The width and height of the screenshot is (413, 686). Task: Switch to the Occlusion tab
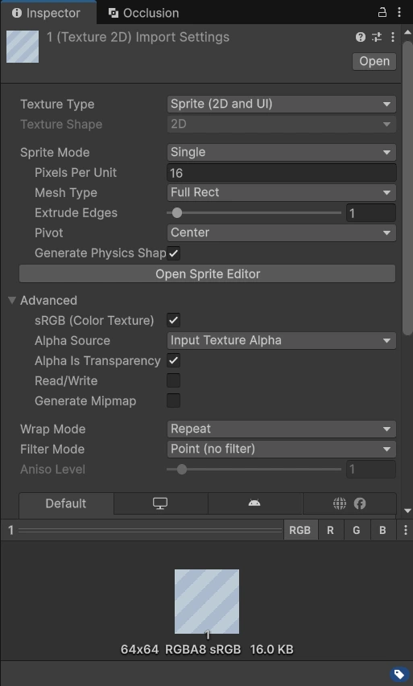(143, 13)
